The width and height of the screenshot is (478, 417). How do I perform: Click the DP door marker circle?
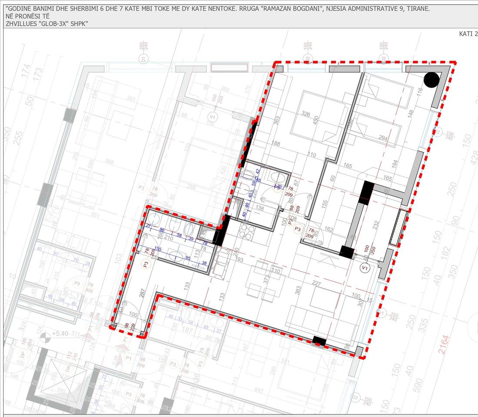pyautogui.click(x=23, y=354)
